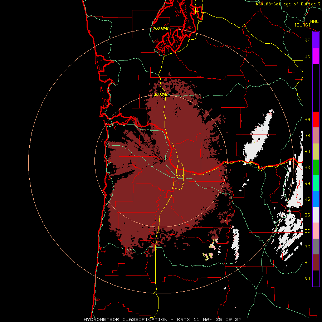The height and width of the screenshot is (322, 322).
Task: Click the green HR legend swatch
Action: tap(316, 167)
